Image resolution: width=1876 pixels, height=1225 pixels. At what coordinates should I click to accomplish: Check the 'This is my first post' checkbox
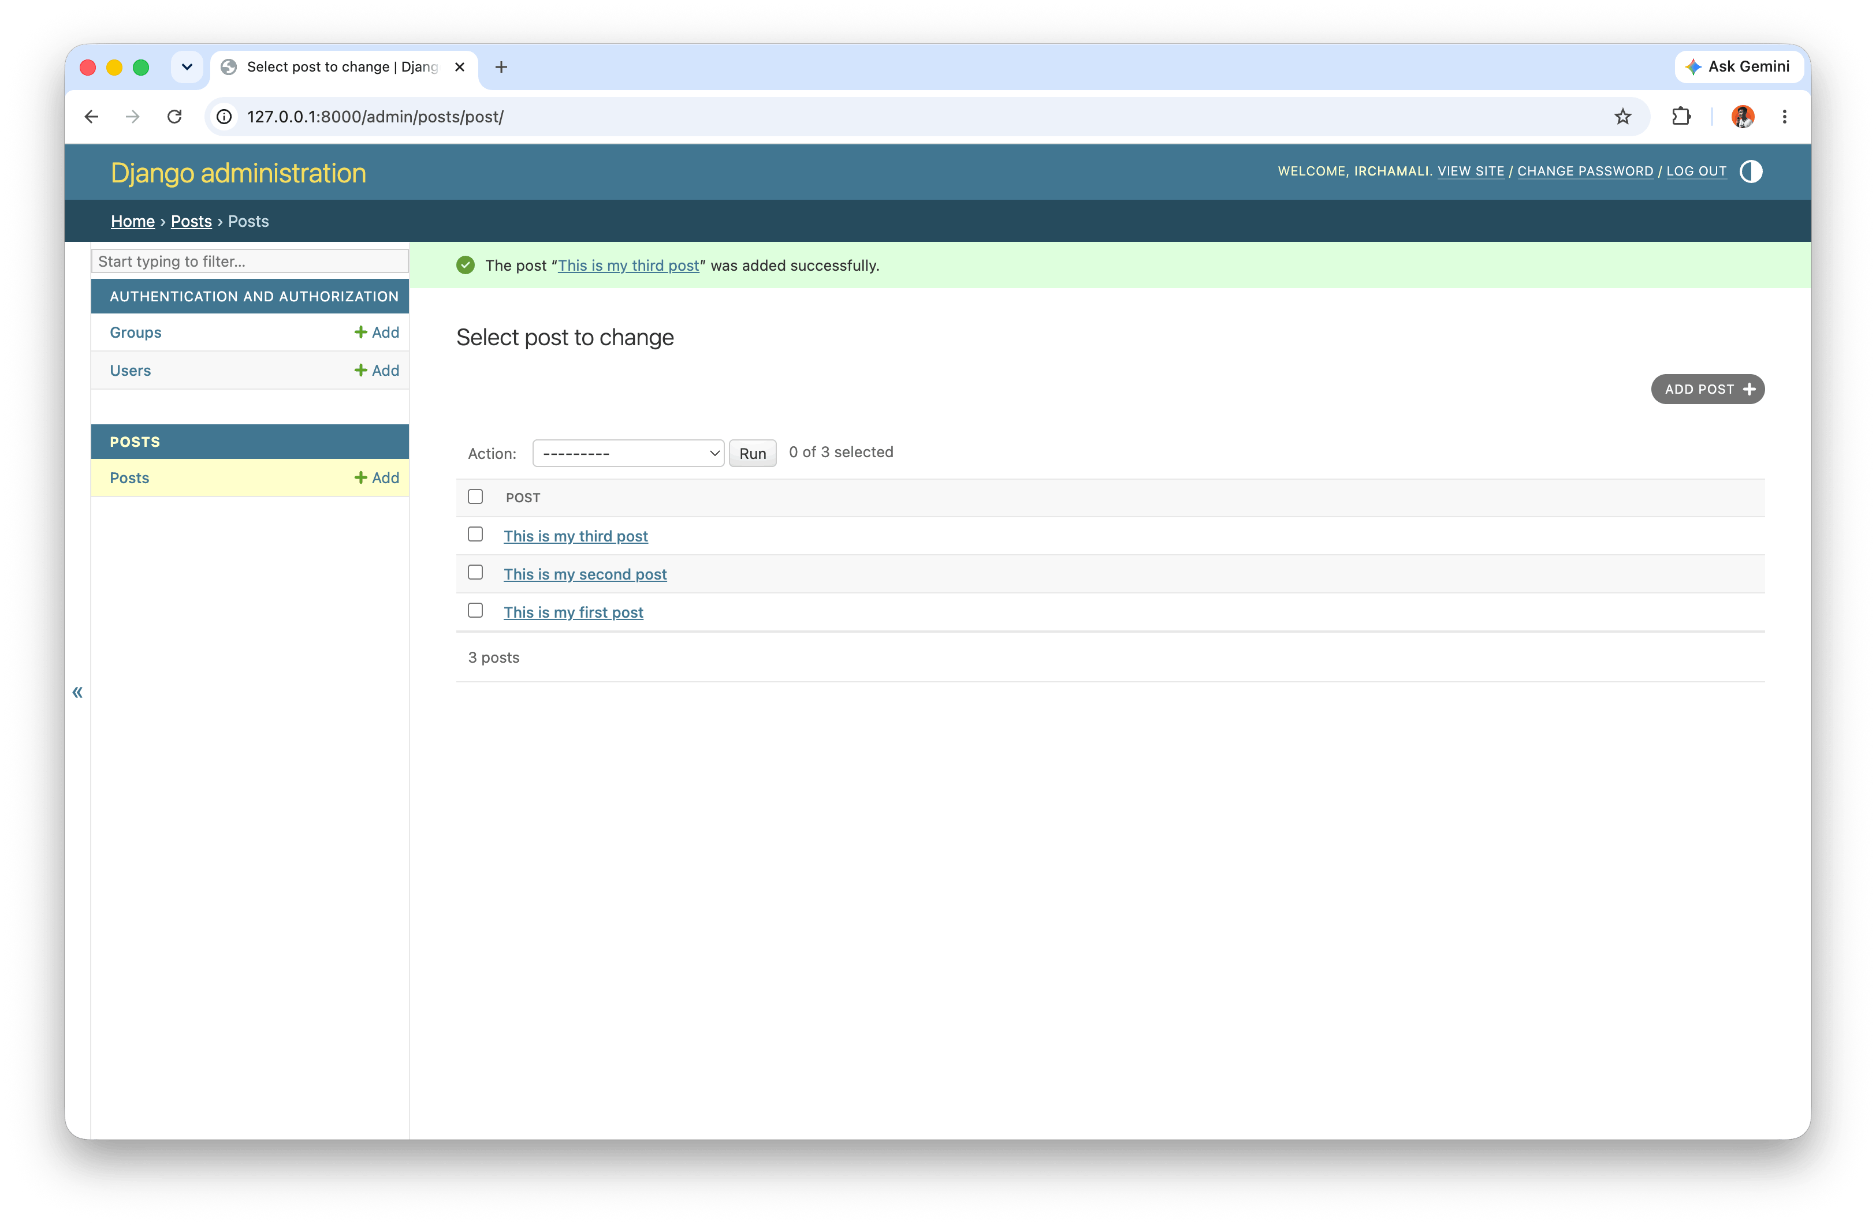475,611
